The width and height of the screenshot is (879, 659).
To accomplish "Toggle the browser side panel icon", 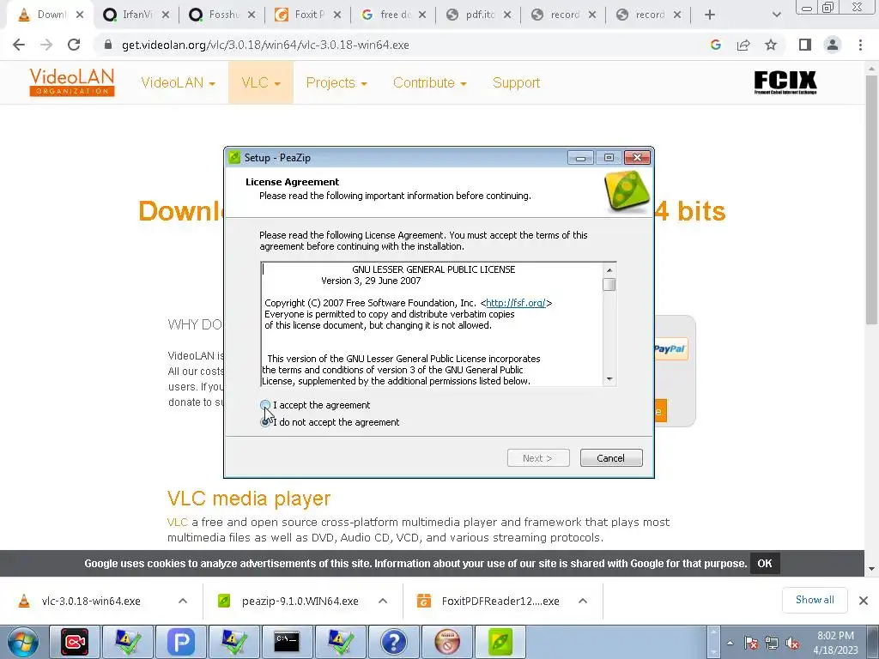I will 805,45.
